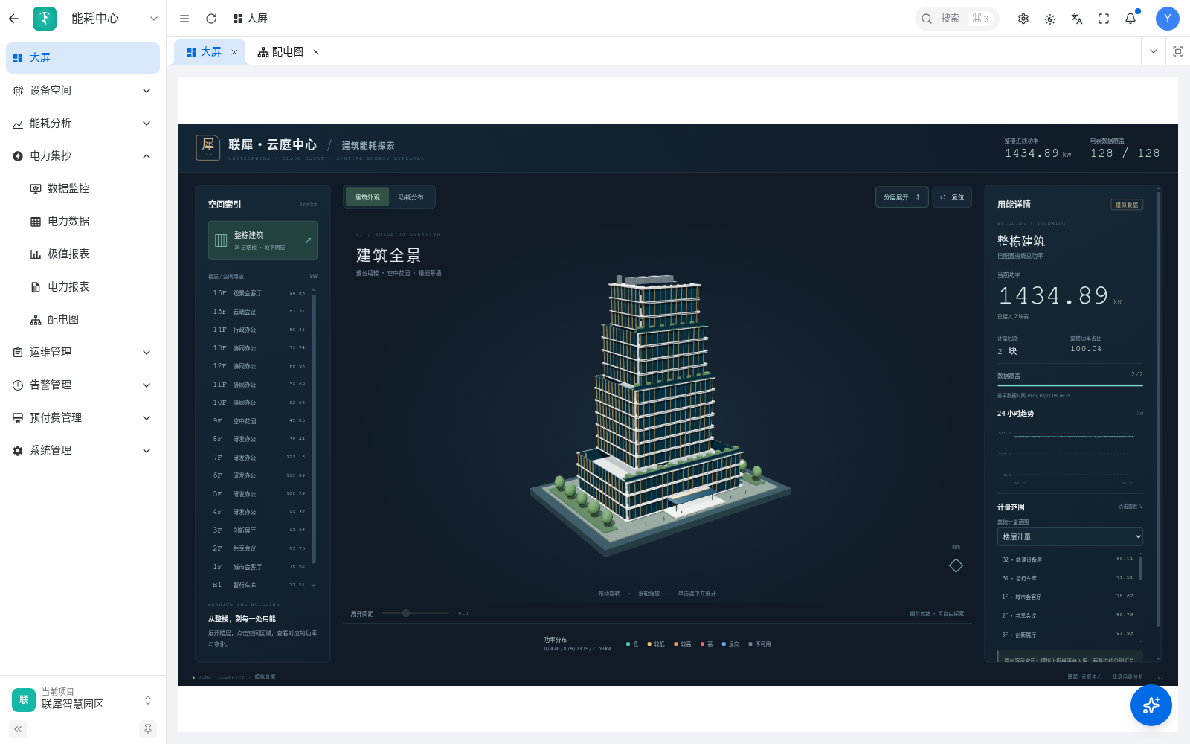Open the 楼层计量 dropdown
This screenshot has height=744, width=1190.
(x=1070, y=537)
